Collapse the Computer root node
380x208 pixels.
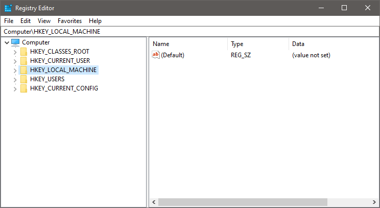coord(7,42)
